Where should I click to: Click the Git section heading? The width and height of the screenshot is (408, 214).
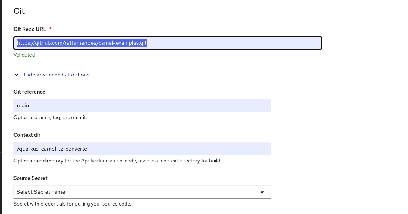(19, 11)
